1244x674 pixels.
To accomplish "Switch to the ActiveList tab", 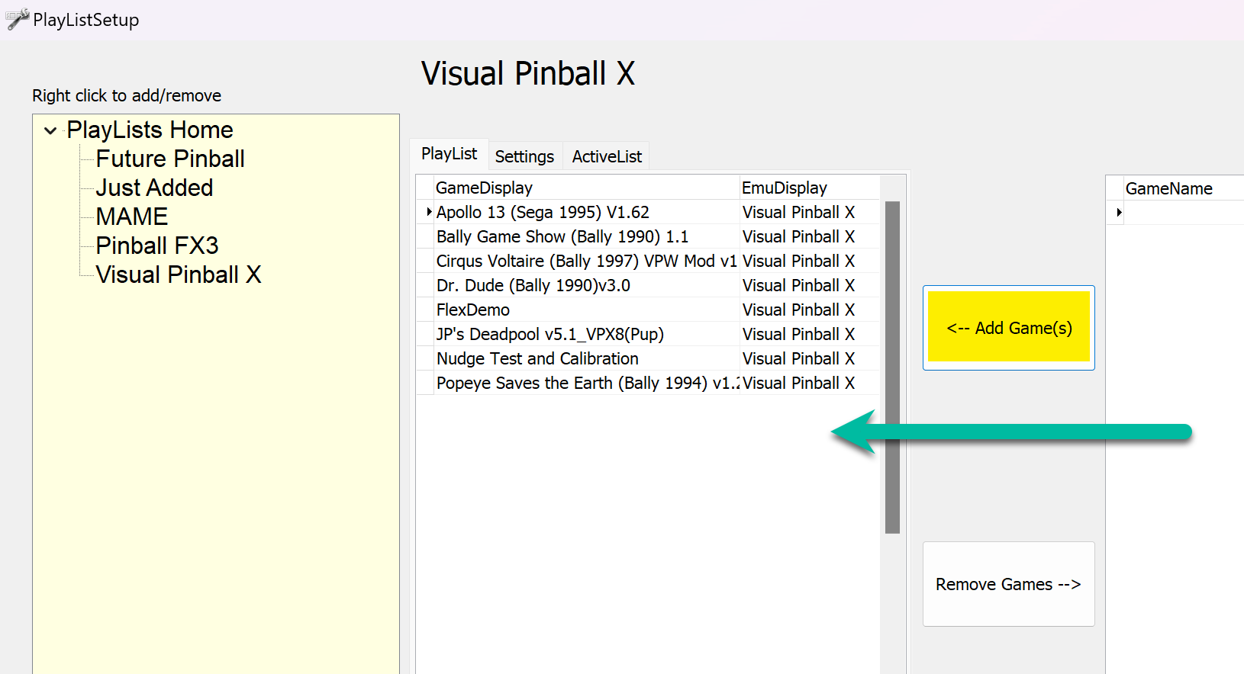I will click(x=607, y=156).
